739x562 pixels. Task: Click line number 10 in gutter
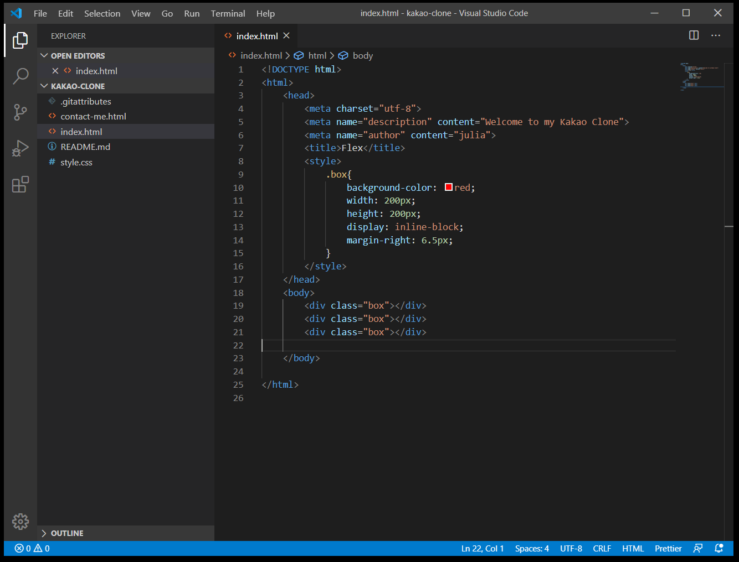pyautogui.click(x=238, y=188)
